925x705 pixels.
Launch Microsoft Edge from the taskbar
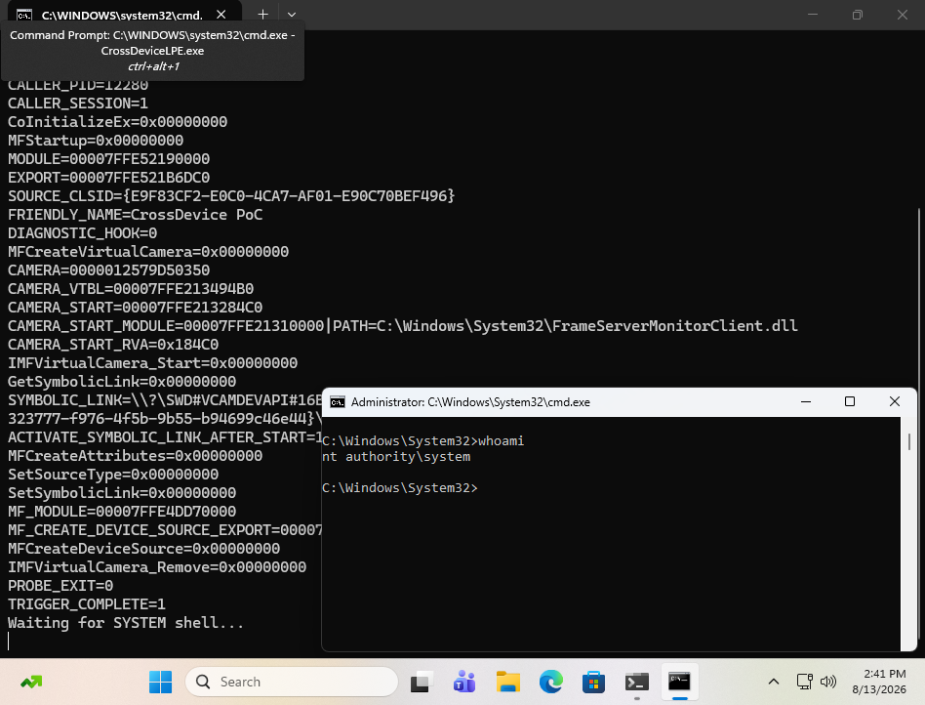[551, 682]
